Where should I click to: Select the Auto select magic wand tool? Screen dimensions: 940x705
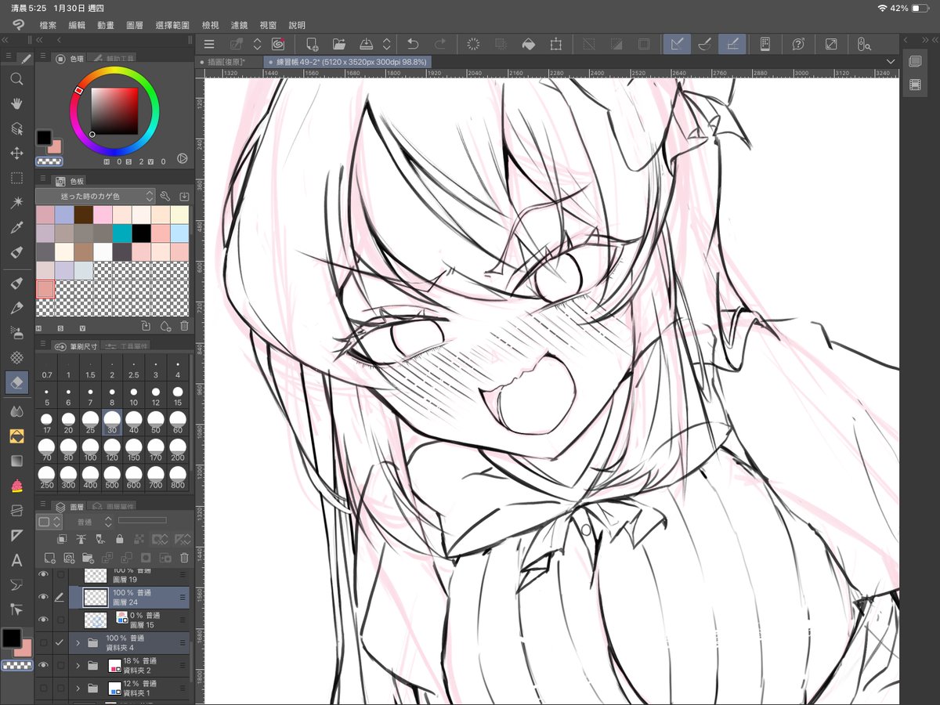click(16, 204)
